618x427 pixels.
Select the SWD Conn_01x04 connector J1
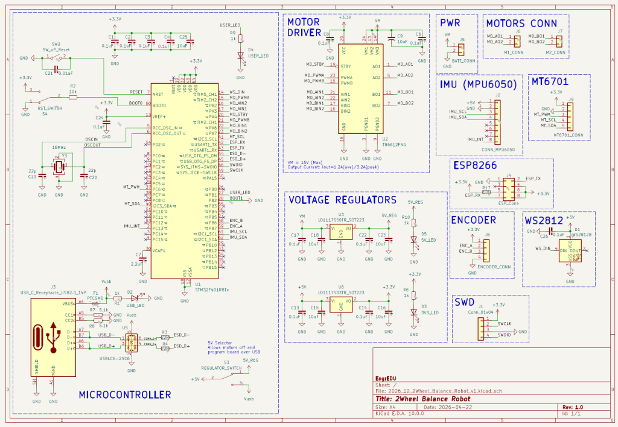pos(481,329)
